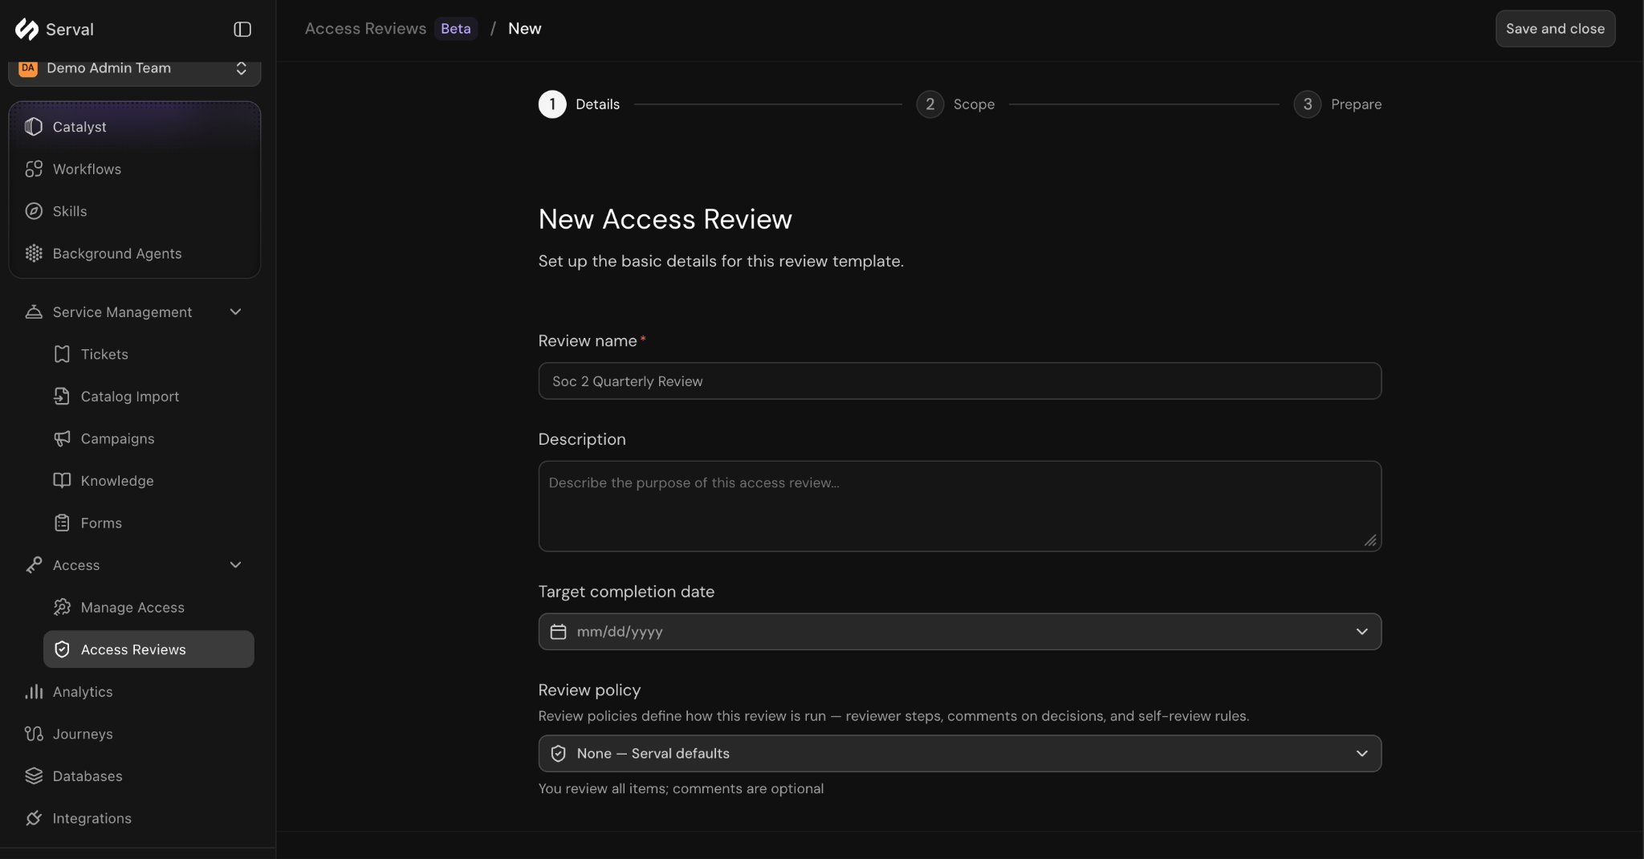The width and height of the screenshot is (1644, 859).
Task: Click the DA team avatar badge
Action: coord(28,67)
